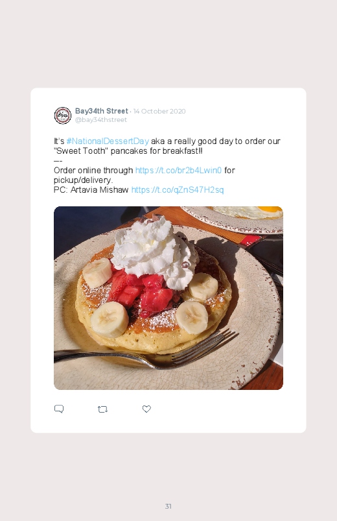Viewport: 337px width, 521px height.
Task: Open the qZnS47H2sq photo link
Action: pos(178,190)
